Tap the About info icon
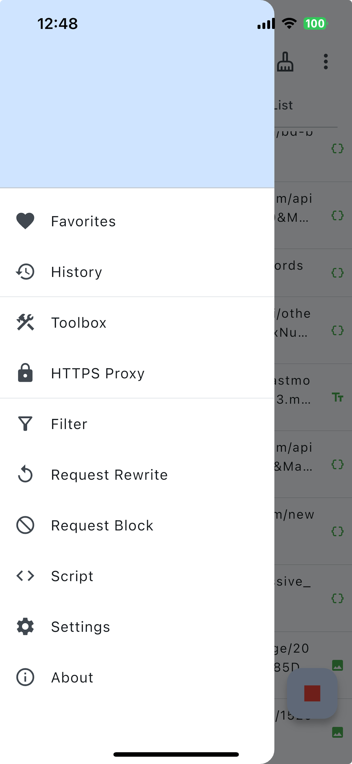Viewport: 352px width, 764px height. click(x=25, y=677)
